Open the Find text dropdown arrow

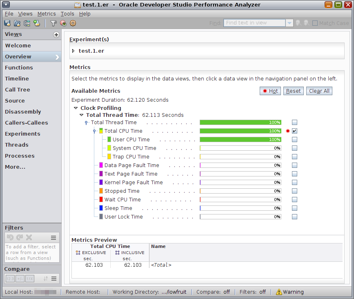click(x=289, y=23)
